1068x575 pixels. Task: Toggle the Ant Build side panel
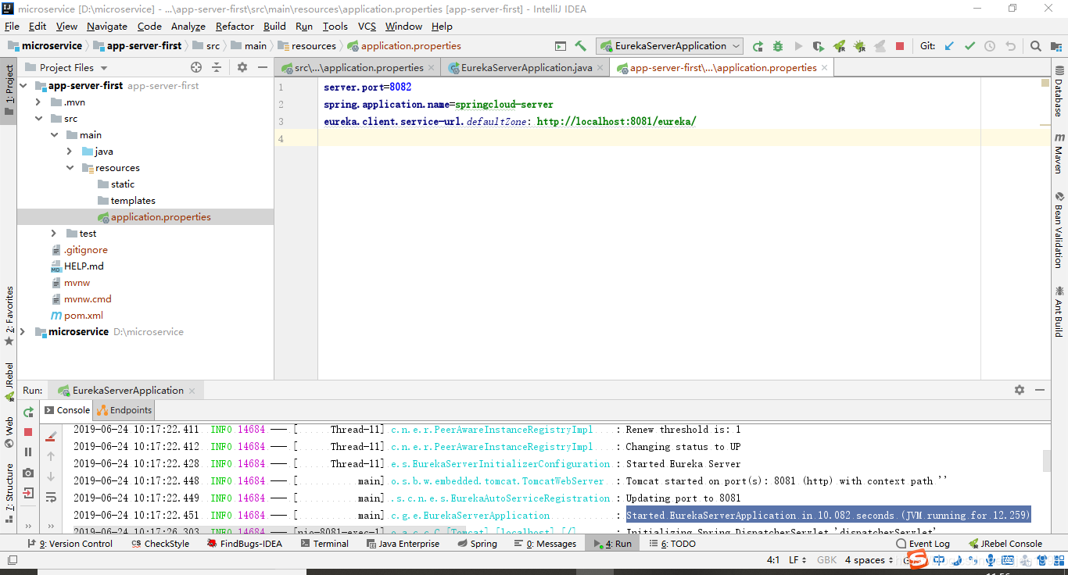(x=1059, y=312)
